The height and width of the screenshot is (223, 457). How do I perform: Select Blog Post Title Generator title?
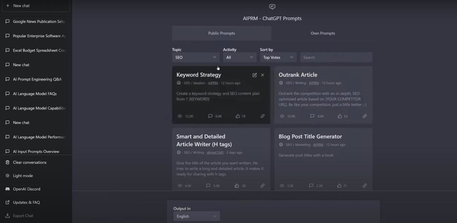point(310,136)
